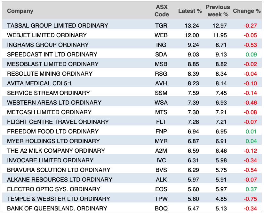Click the Company column header
Image resolution: width=264 pixels, height=214 pixels.
tap(20, 11)
